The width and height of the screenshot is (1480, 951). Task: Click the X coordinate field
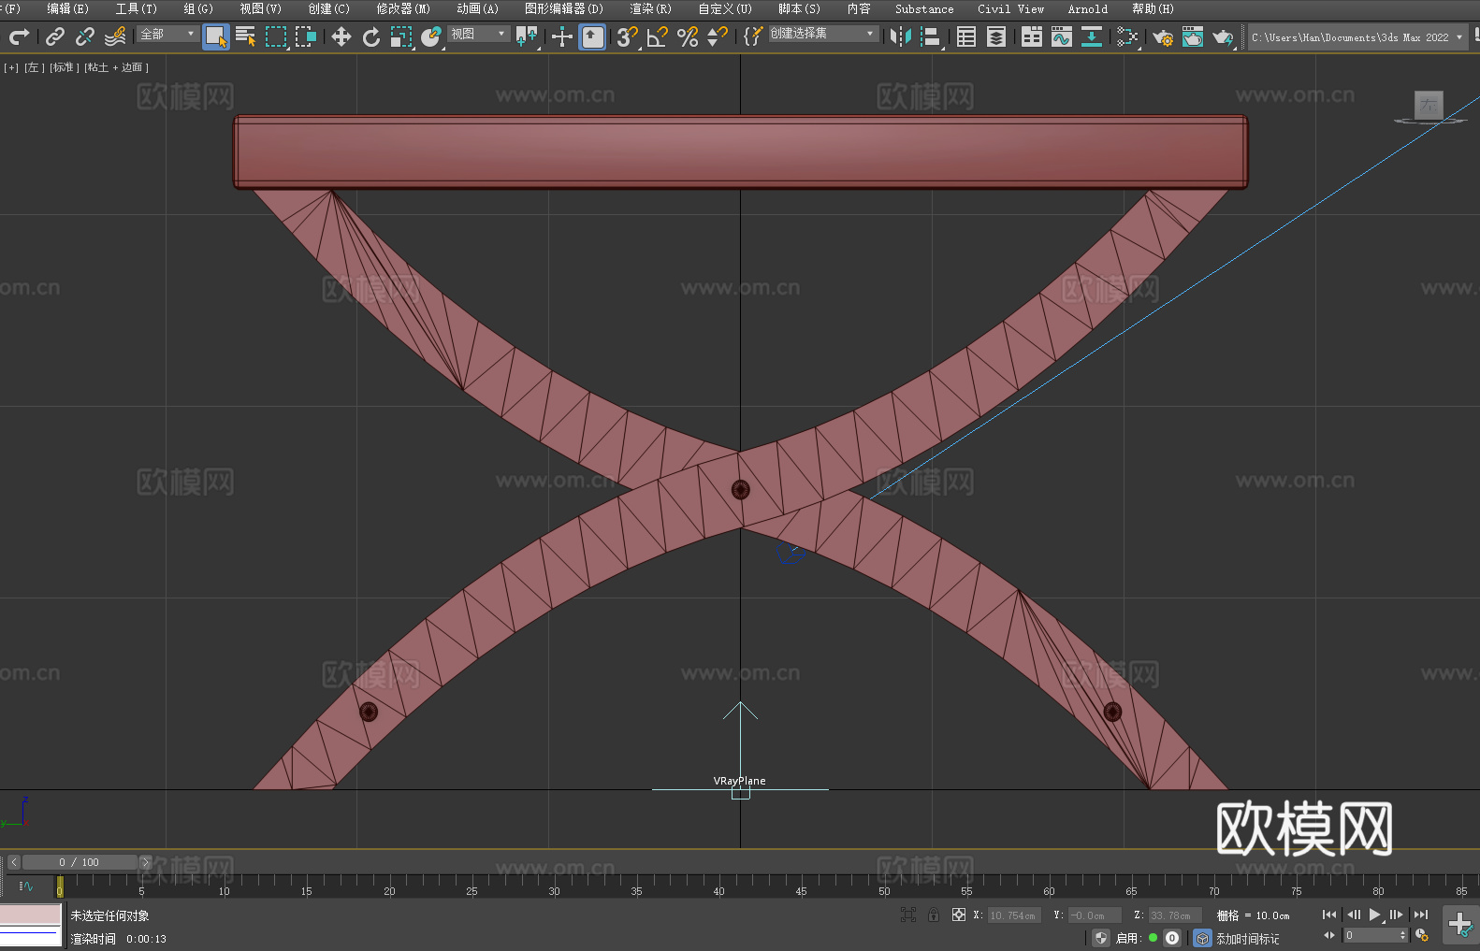click(x=1014, y=915)
